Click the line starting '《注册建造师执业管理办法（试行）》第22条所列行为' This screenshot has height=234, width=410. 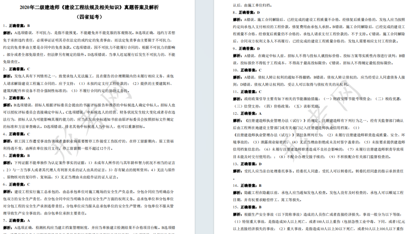pos(319,135)
